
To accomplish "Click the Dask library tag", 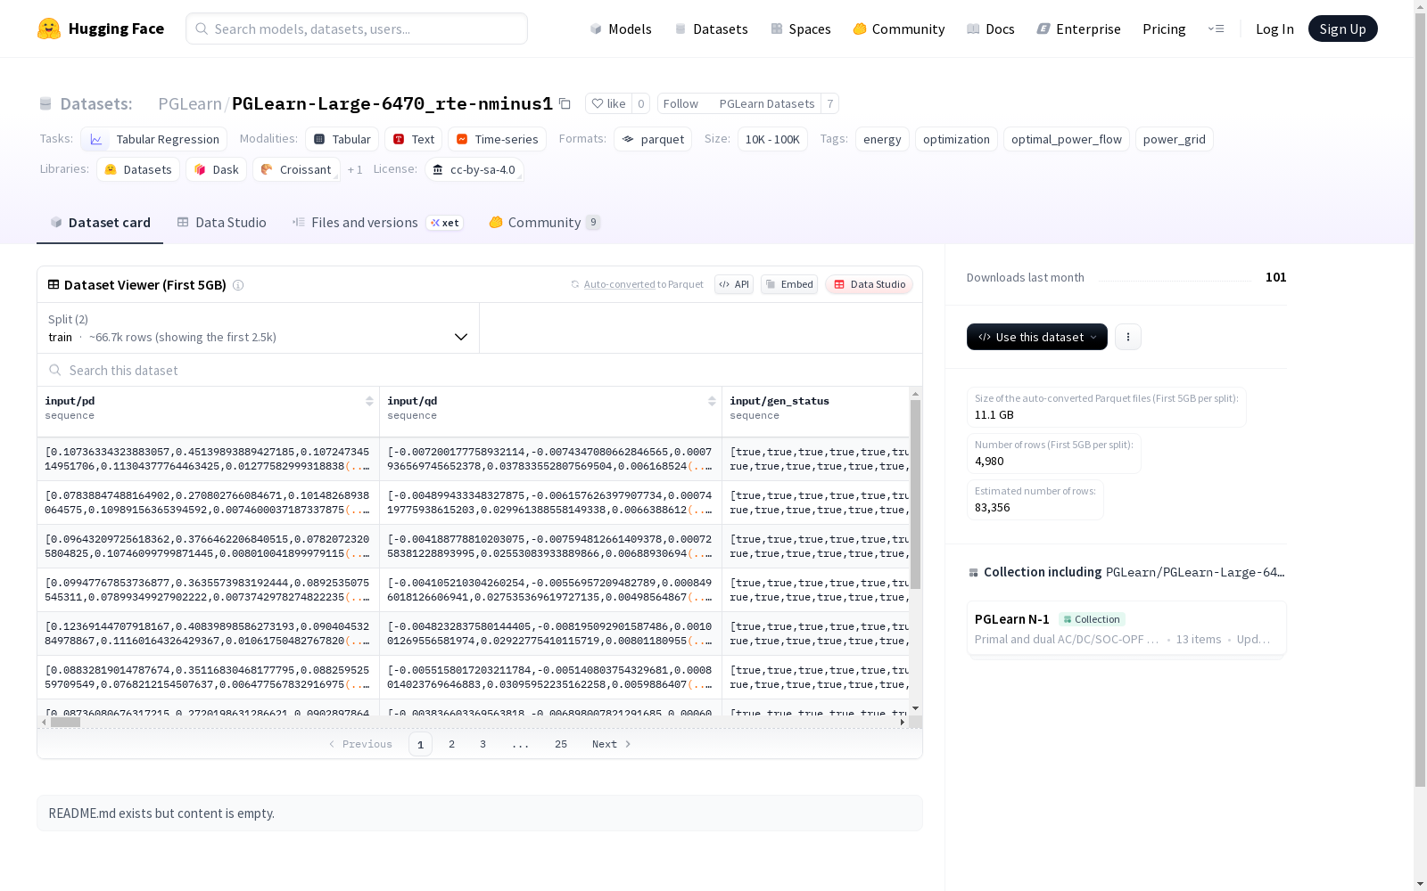I will click(217, 169).
